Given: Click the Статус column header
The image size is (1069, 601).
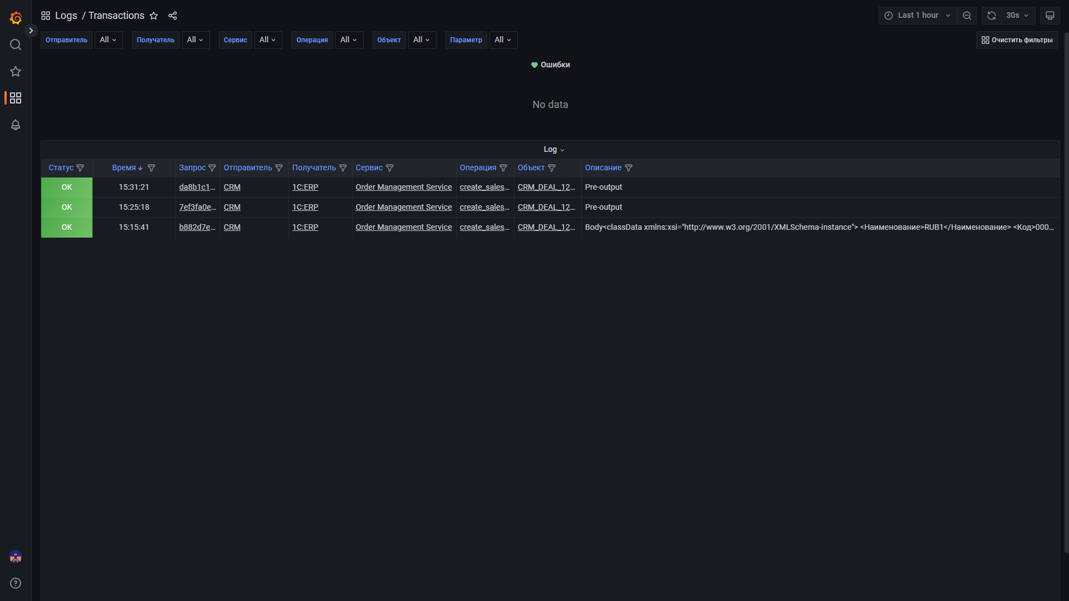Looking at the screenshot, I should [x=61, y=168].
